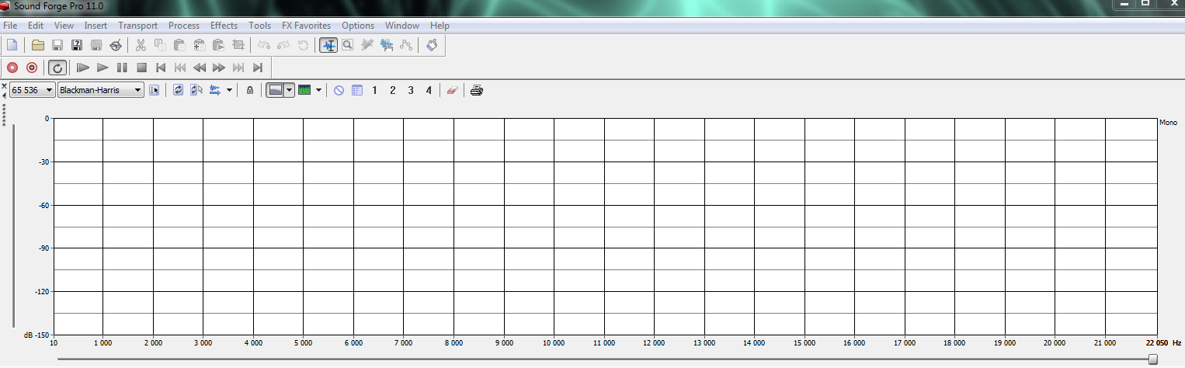
Task: Click the Clear Snapshots no-entry icon
Action: tap(339, 90)
